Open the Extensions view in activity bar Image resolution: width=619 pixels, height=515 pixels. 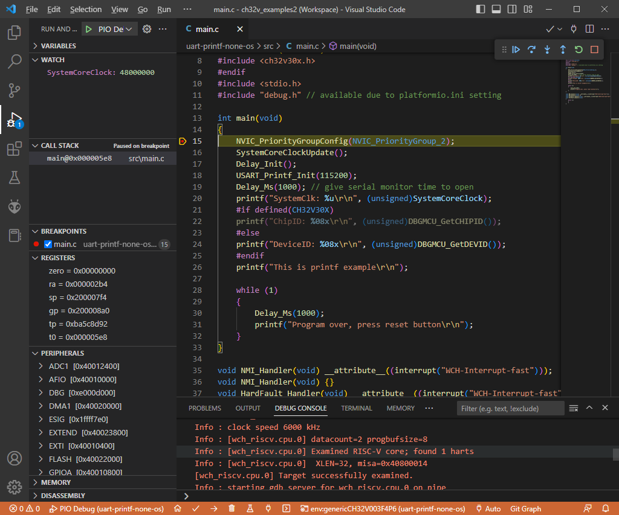pyautogui.click(x=15, y=149)
